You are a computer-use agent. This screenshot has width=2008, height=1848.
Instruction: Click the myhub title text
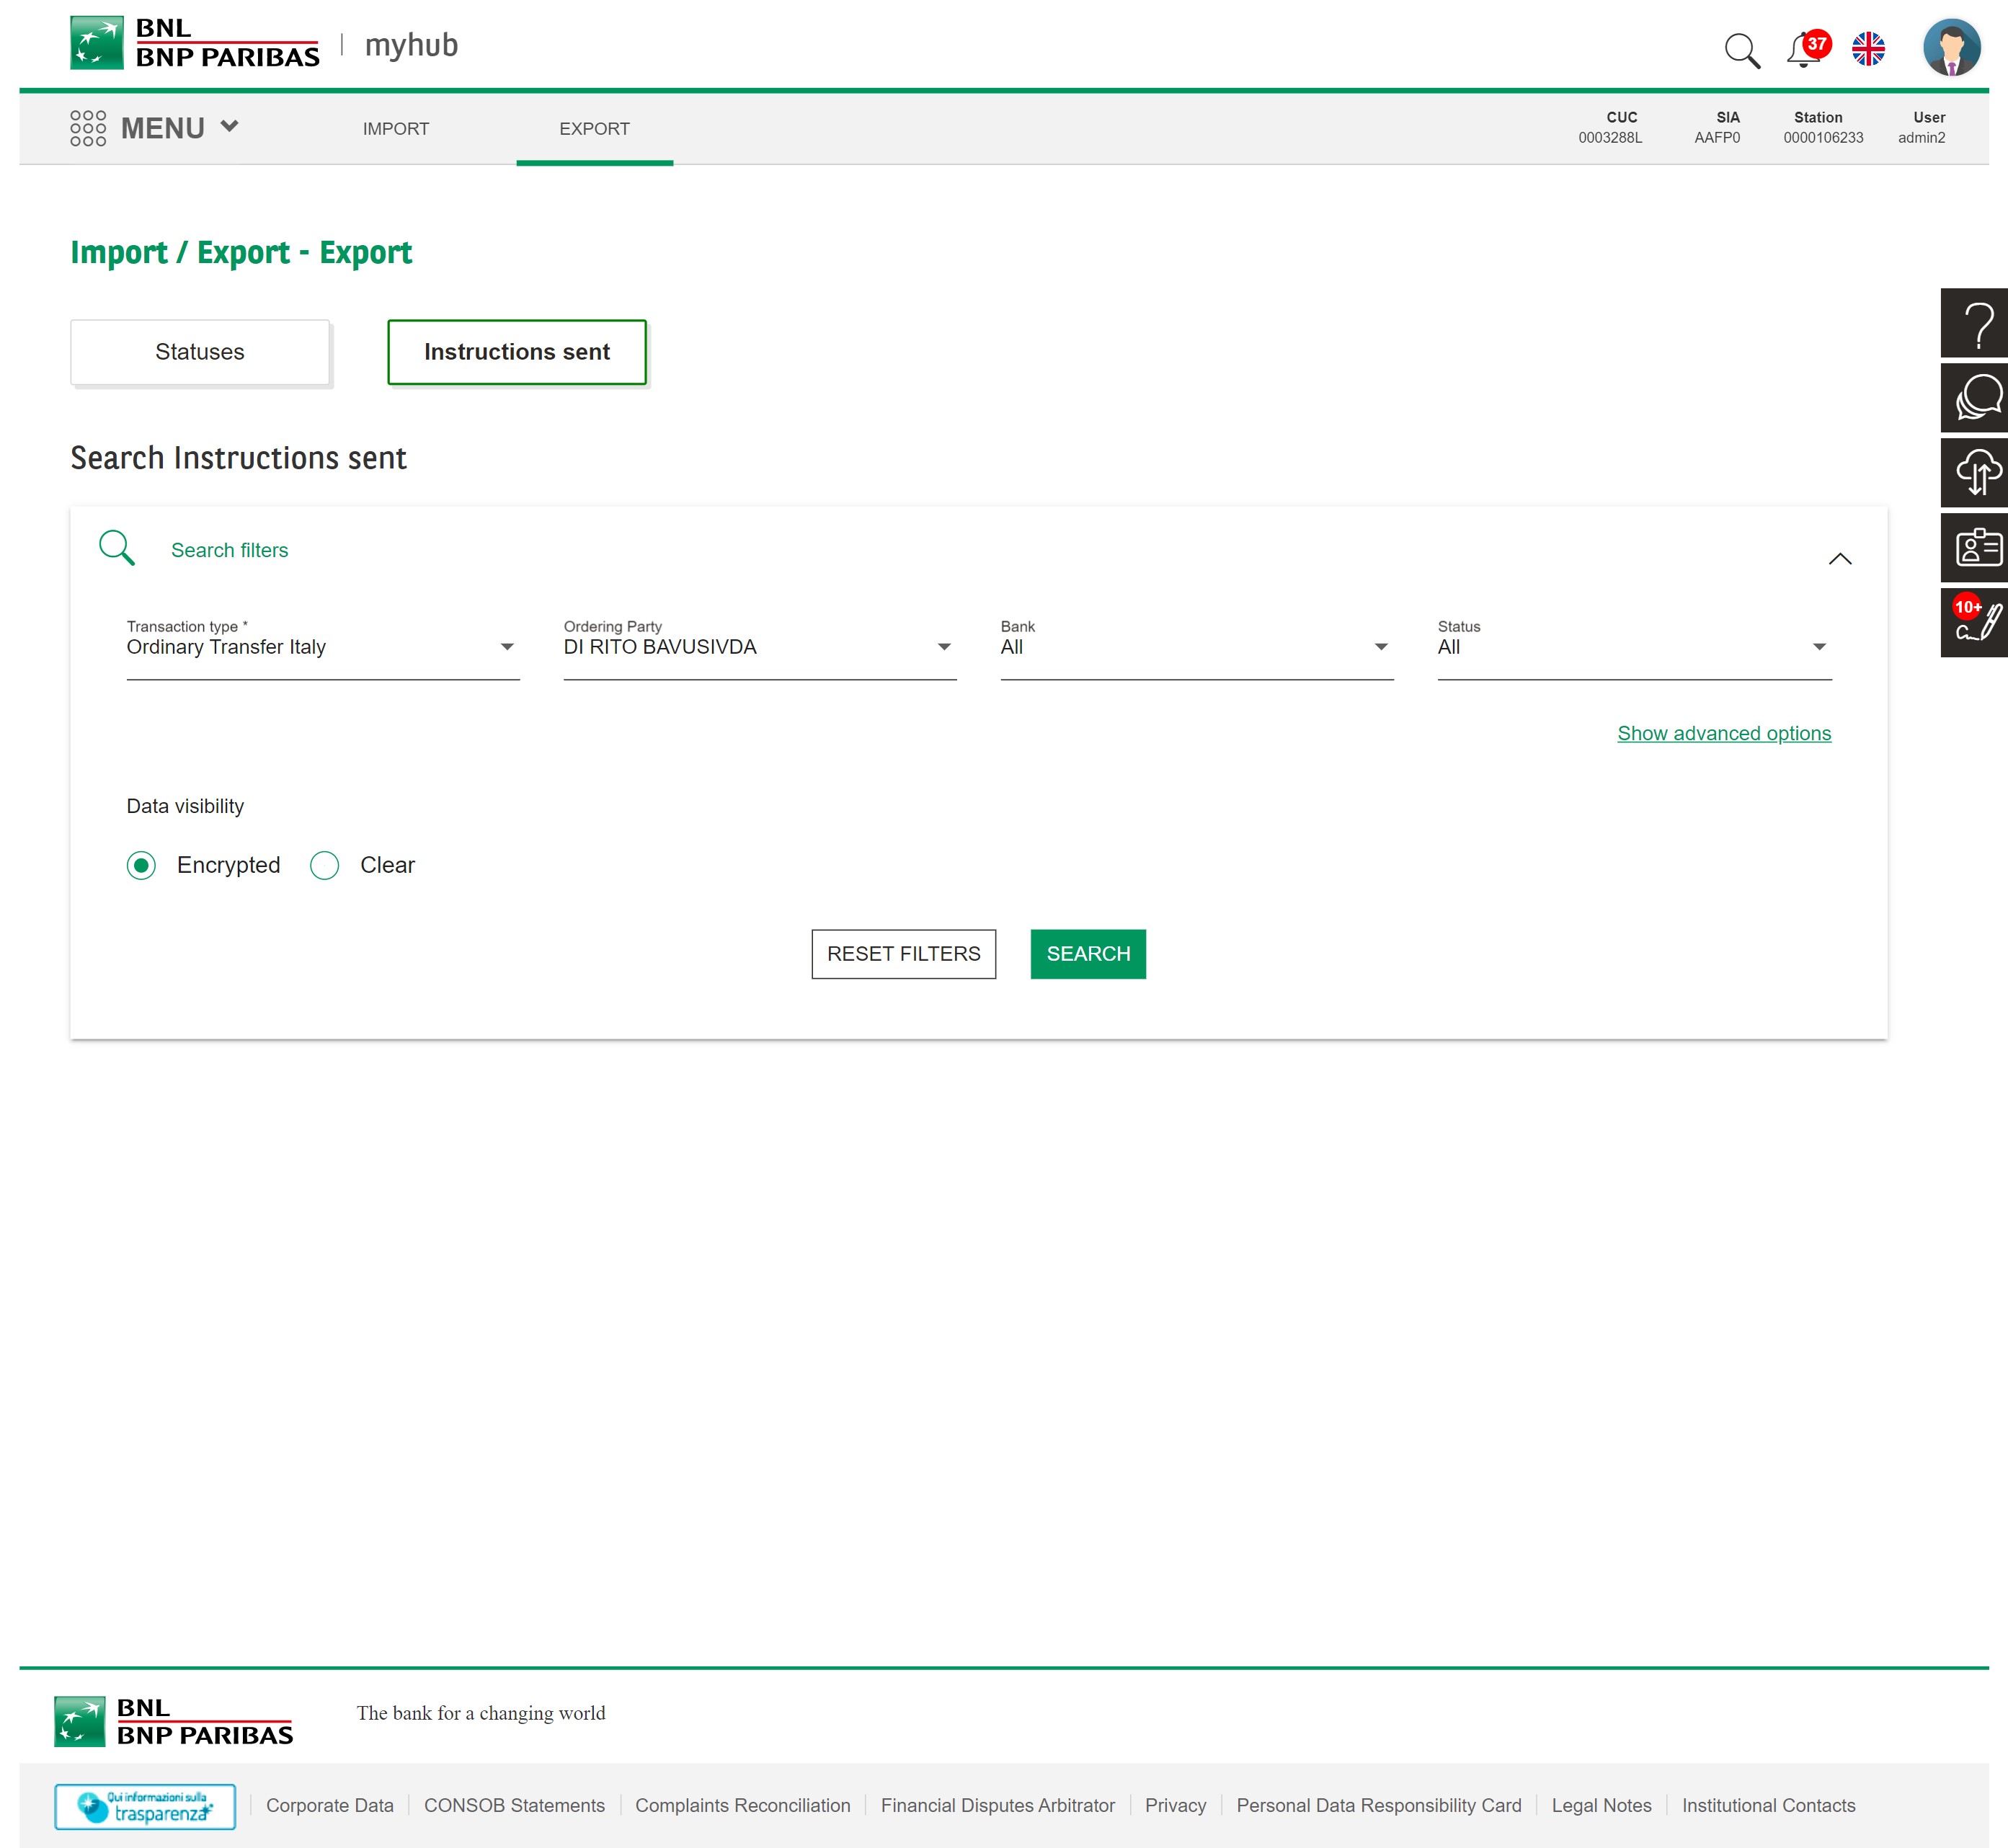coord(411,46)
